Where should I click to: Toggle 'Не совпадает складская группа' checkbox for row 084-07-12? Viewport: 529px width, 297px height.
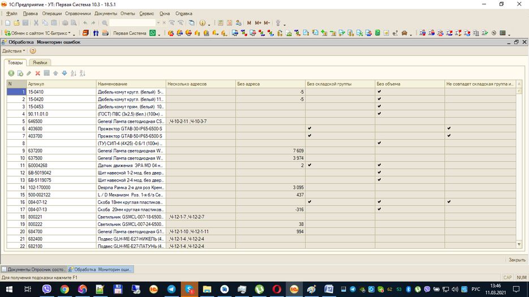(x=449, y=202)
